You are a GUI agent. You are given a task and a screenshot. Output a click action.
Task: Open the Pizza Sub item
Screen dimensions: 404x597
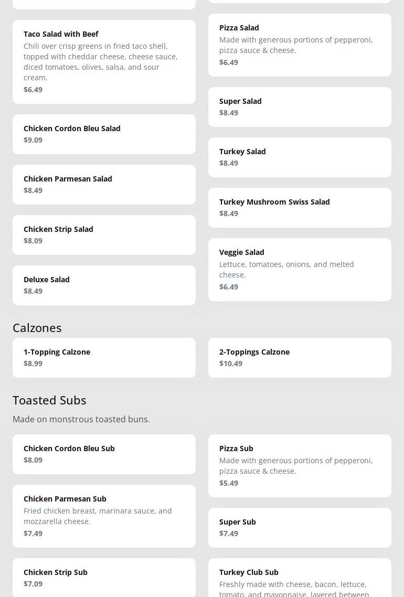pos(300,465)
